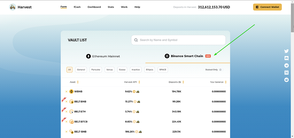Open the Farm nav item
The width and height of the screenshot is (294, 138).
coord(64,7)
